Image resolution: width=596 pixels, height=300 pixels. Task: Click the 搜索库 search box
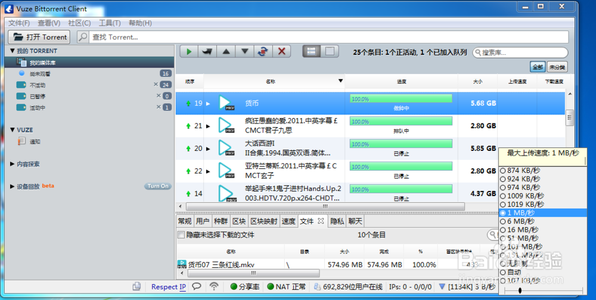[520, 52]
